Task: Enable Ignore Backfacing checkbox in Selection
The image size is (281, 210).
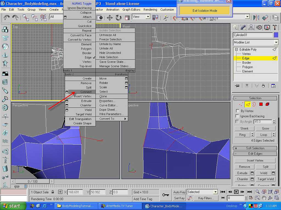Action: tap(237, 116)
